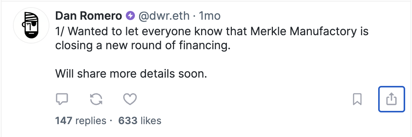
Task: Visit the Dan Romero profile name
Action: coord(89,16)
